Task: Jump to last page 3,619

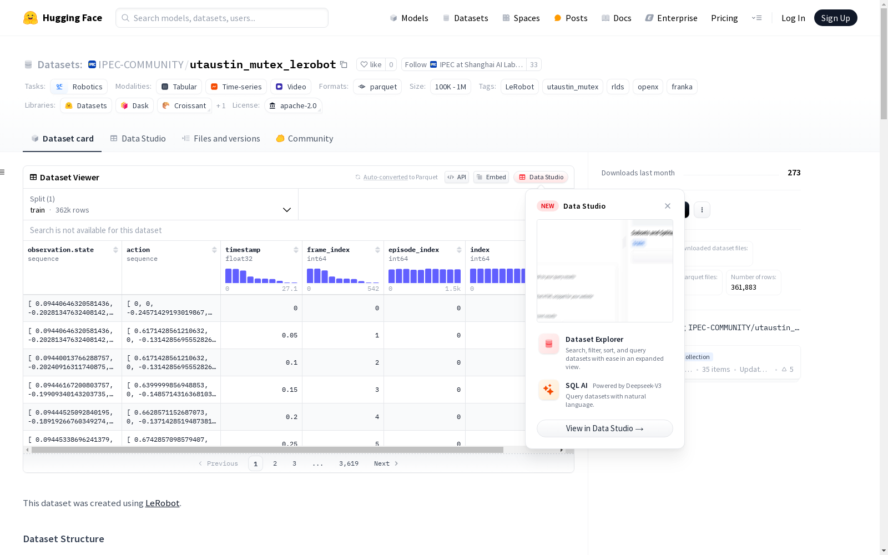Action: [x=349, y=463]
